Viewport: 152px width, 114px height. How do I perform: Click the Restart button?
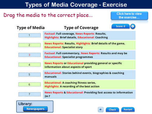128,109
